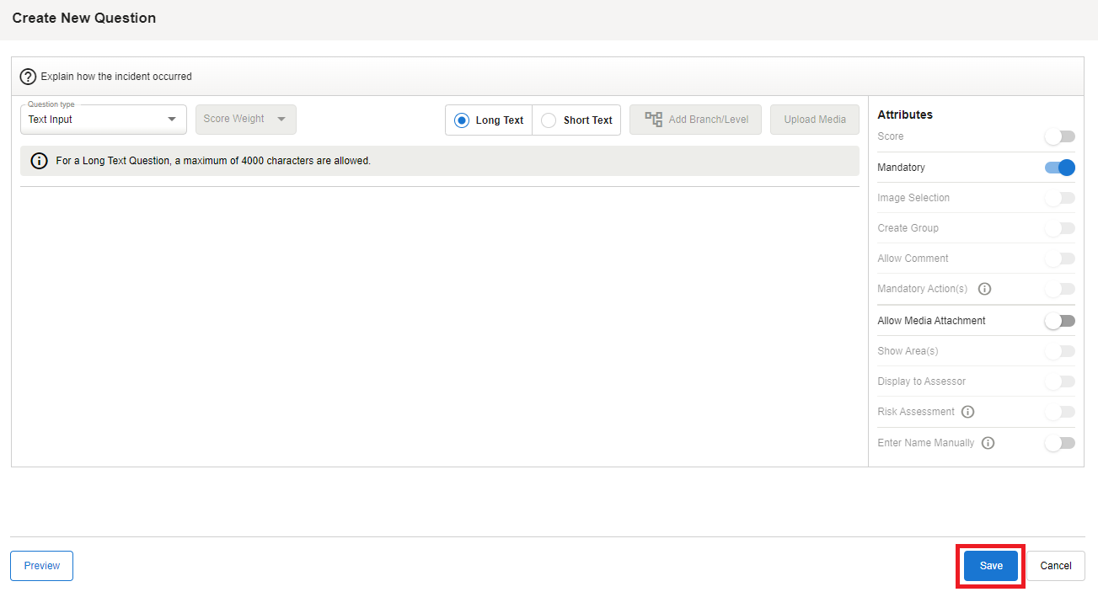
Task: Click the Save button
Action: pyautogui.click(x=991, y=566)
